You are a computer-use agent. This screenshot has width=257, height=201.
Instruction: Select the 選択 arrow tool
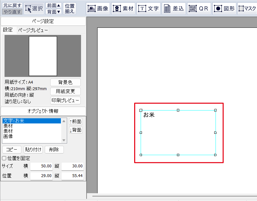pyautogui.click(x=34, y=9)
